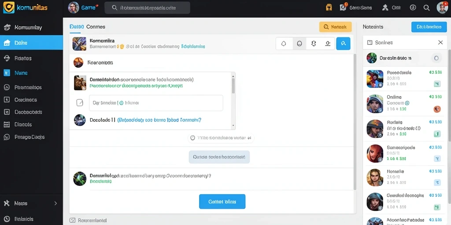Image resolution: width=451 pixels, height=225 pixels.
Task: Open the Domentahdon comment thumbnail
Action: [80, 83]
